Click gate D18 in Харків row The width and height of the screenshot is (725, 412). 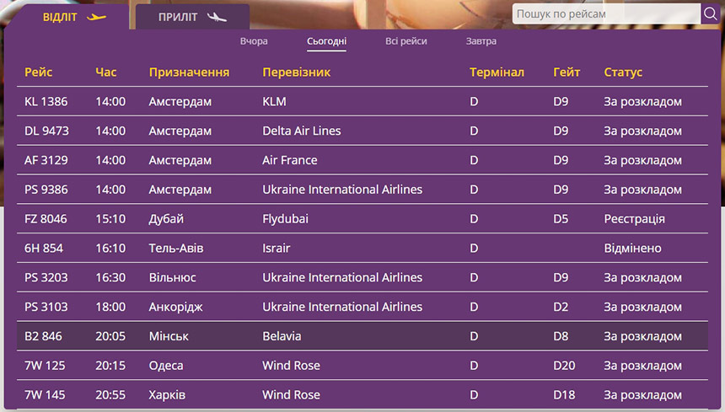tap(564, 395)
